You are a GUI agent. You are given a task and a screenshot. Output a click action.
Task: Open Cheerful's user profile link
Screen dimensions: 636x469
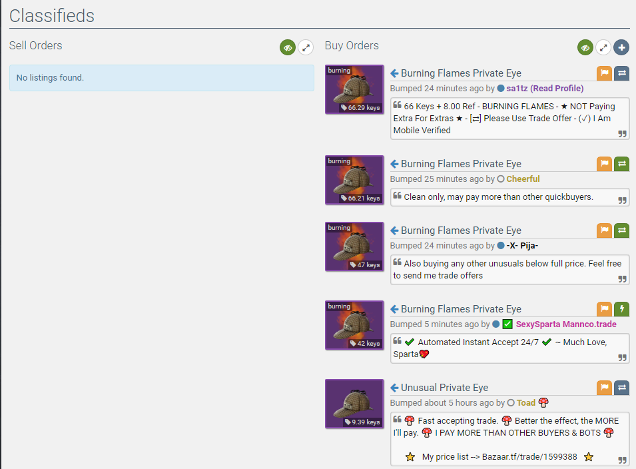523,179
